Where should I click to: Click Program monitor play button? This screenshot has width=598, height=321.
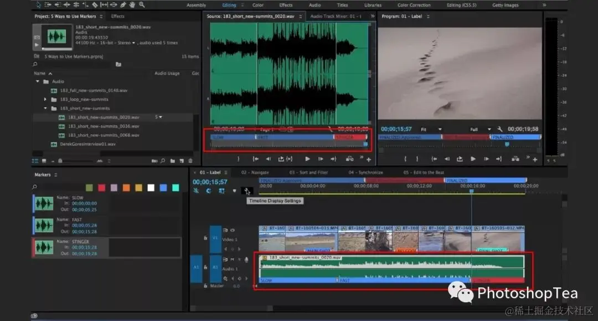[473, 159]
